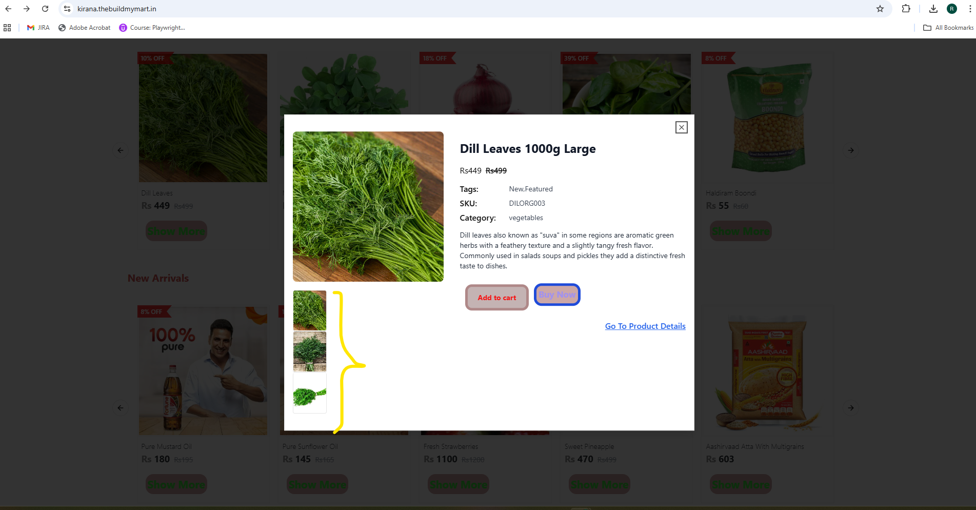Select the second dill bunch thumbnail
Screen dimensions: 976x510
tap(310, 351)
